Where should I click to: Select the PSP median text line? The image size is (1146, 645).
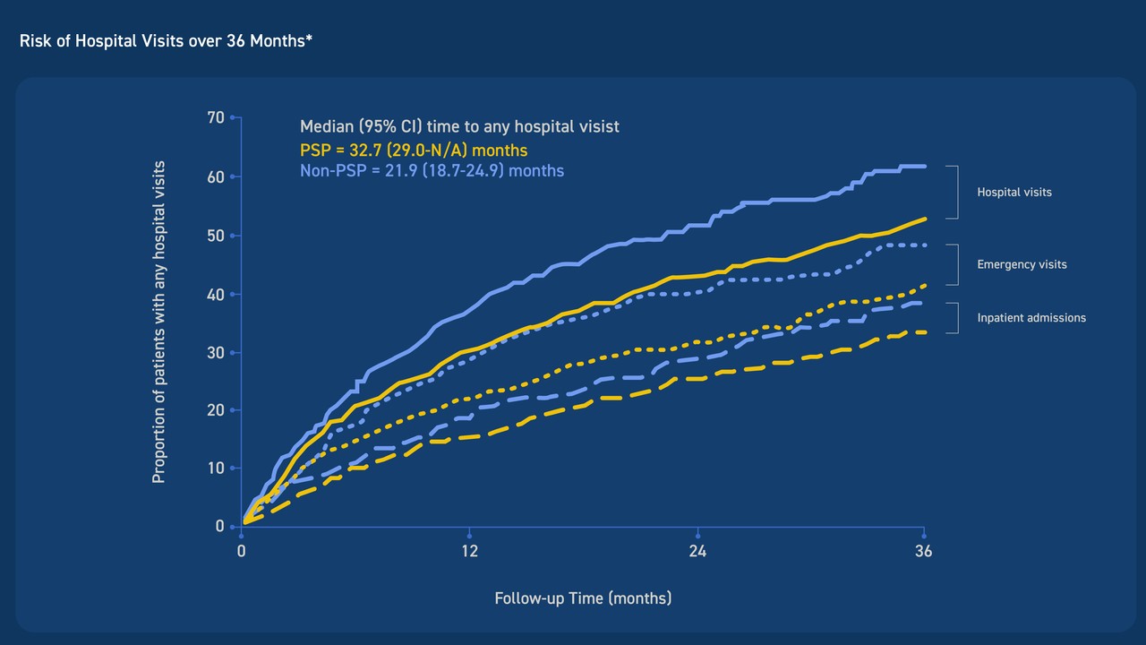point(414,150)
